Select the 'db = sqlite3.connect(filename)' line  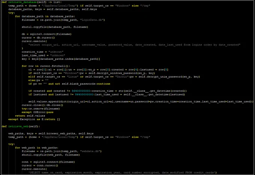pyautogui.click(x=46, y=34)
